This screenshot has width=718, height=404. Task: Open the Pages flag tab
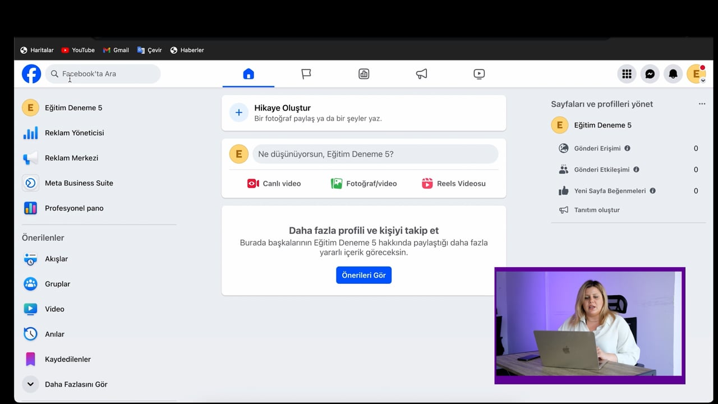click(306, 74)
